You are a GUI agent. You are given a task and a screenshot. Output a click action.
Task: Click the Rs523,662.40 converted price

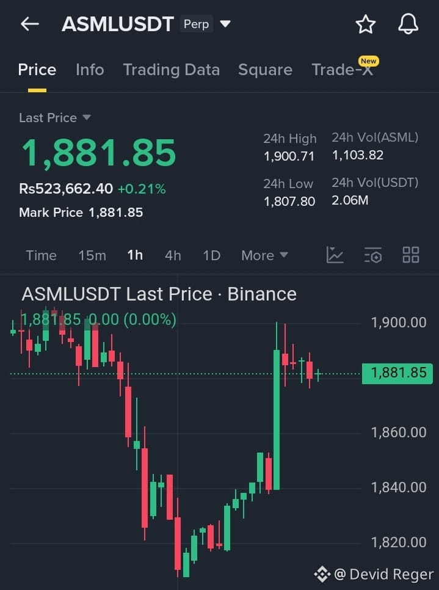coord(66,189)
